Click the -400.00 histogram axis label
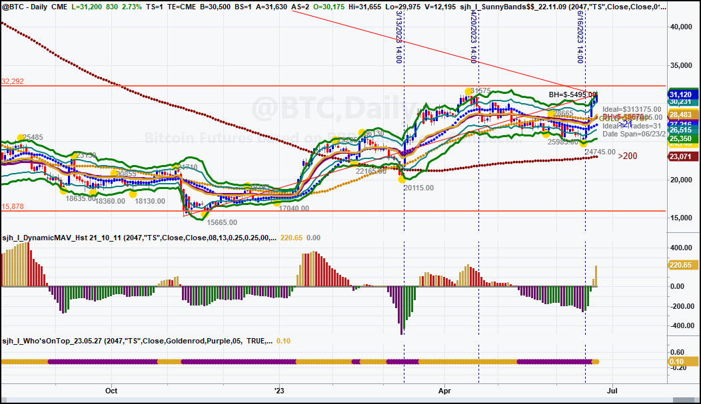The image size is (701, 404). (x=681, y=326)
